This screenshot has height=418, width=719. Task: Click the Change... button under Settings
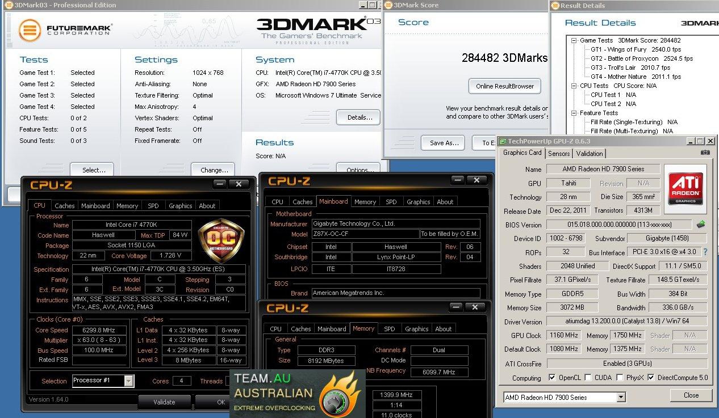click(x=214, y=169)
